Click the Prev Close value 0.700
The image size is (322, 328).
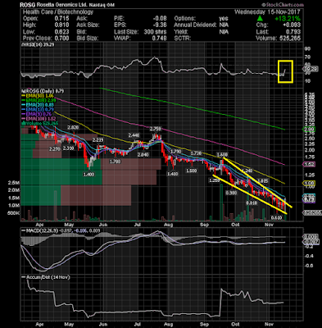pyautogui.click(x=61, y=38)
